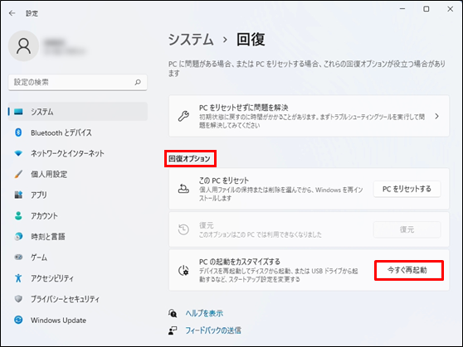The image size is (463, 347).
Task: Click the システム monitor icon
Action: pos(18,112)
